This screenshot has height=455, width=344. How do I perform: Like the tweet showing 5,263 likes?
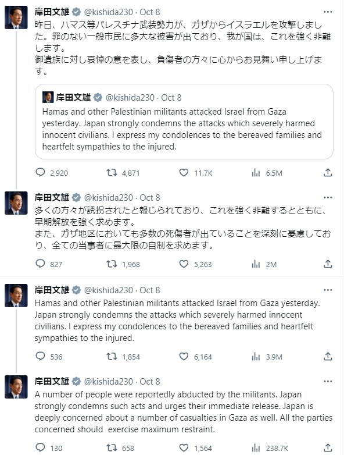tap(184, 264)
